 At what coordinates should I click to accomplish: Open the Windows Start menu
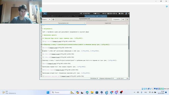pyautogui.click(x=48, y=92)
